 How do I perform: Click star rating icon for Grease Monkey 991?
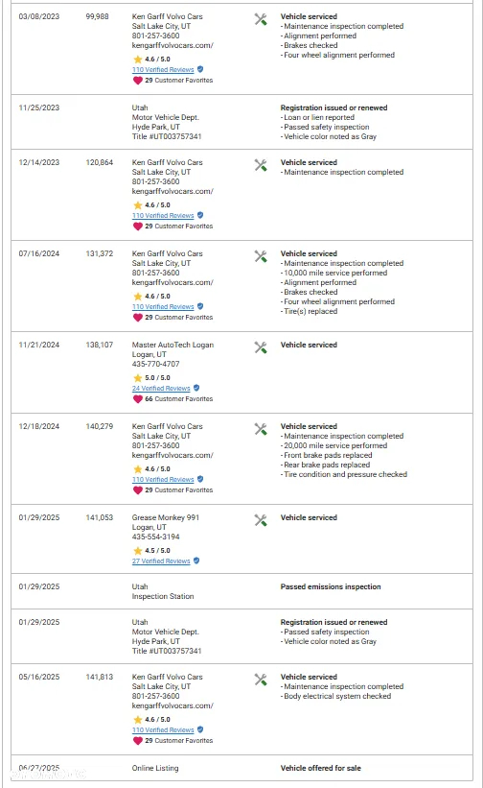point(137,551)
